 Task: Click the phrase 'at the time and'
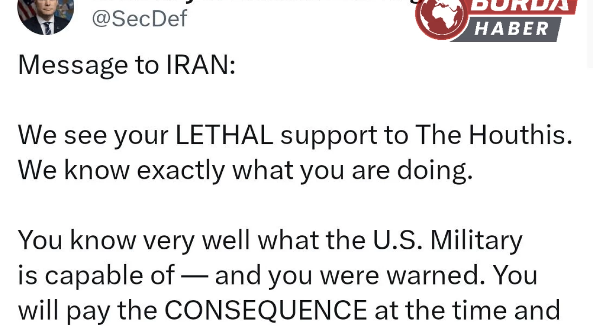[467, 310]
